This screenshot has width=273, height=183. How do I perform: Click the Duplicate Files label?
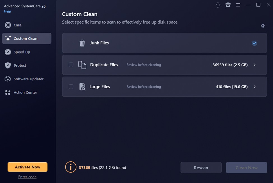(x=104, y=65)
